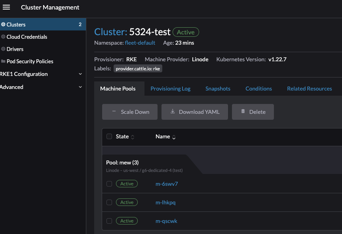Click the provider.cattle.io: rke label

(x=138, y=68)
